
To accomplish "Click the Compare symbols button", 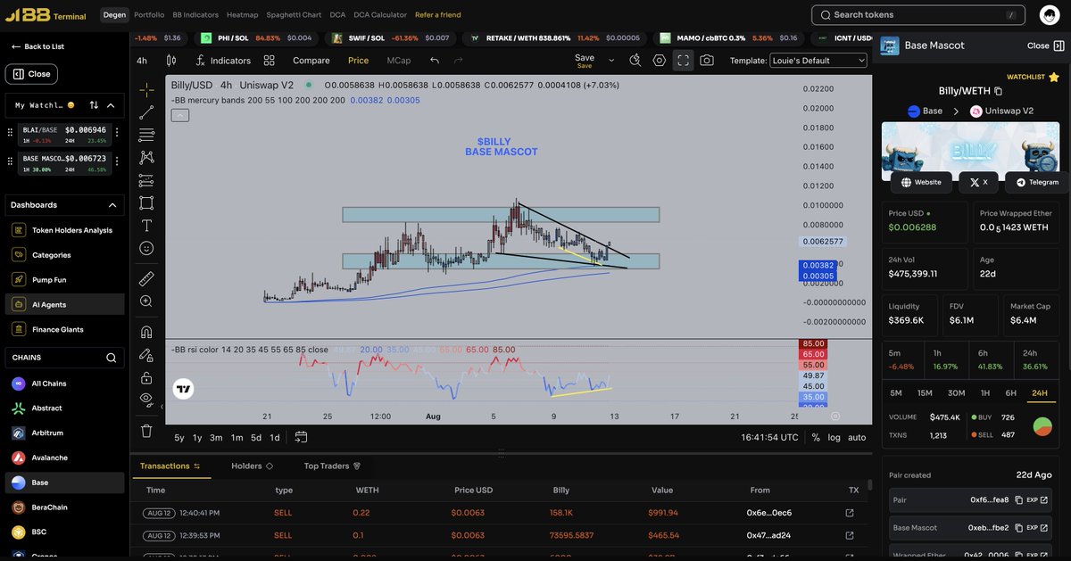I will click(311, 61).
